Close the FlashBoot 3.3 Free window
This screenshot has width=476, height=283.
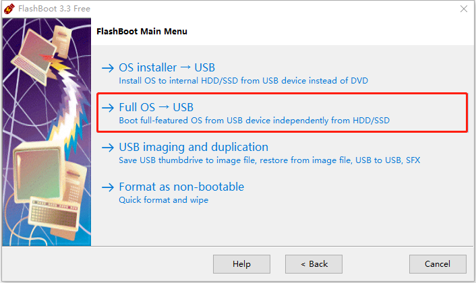point(464,9)
